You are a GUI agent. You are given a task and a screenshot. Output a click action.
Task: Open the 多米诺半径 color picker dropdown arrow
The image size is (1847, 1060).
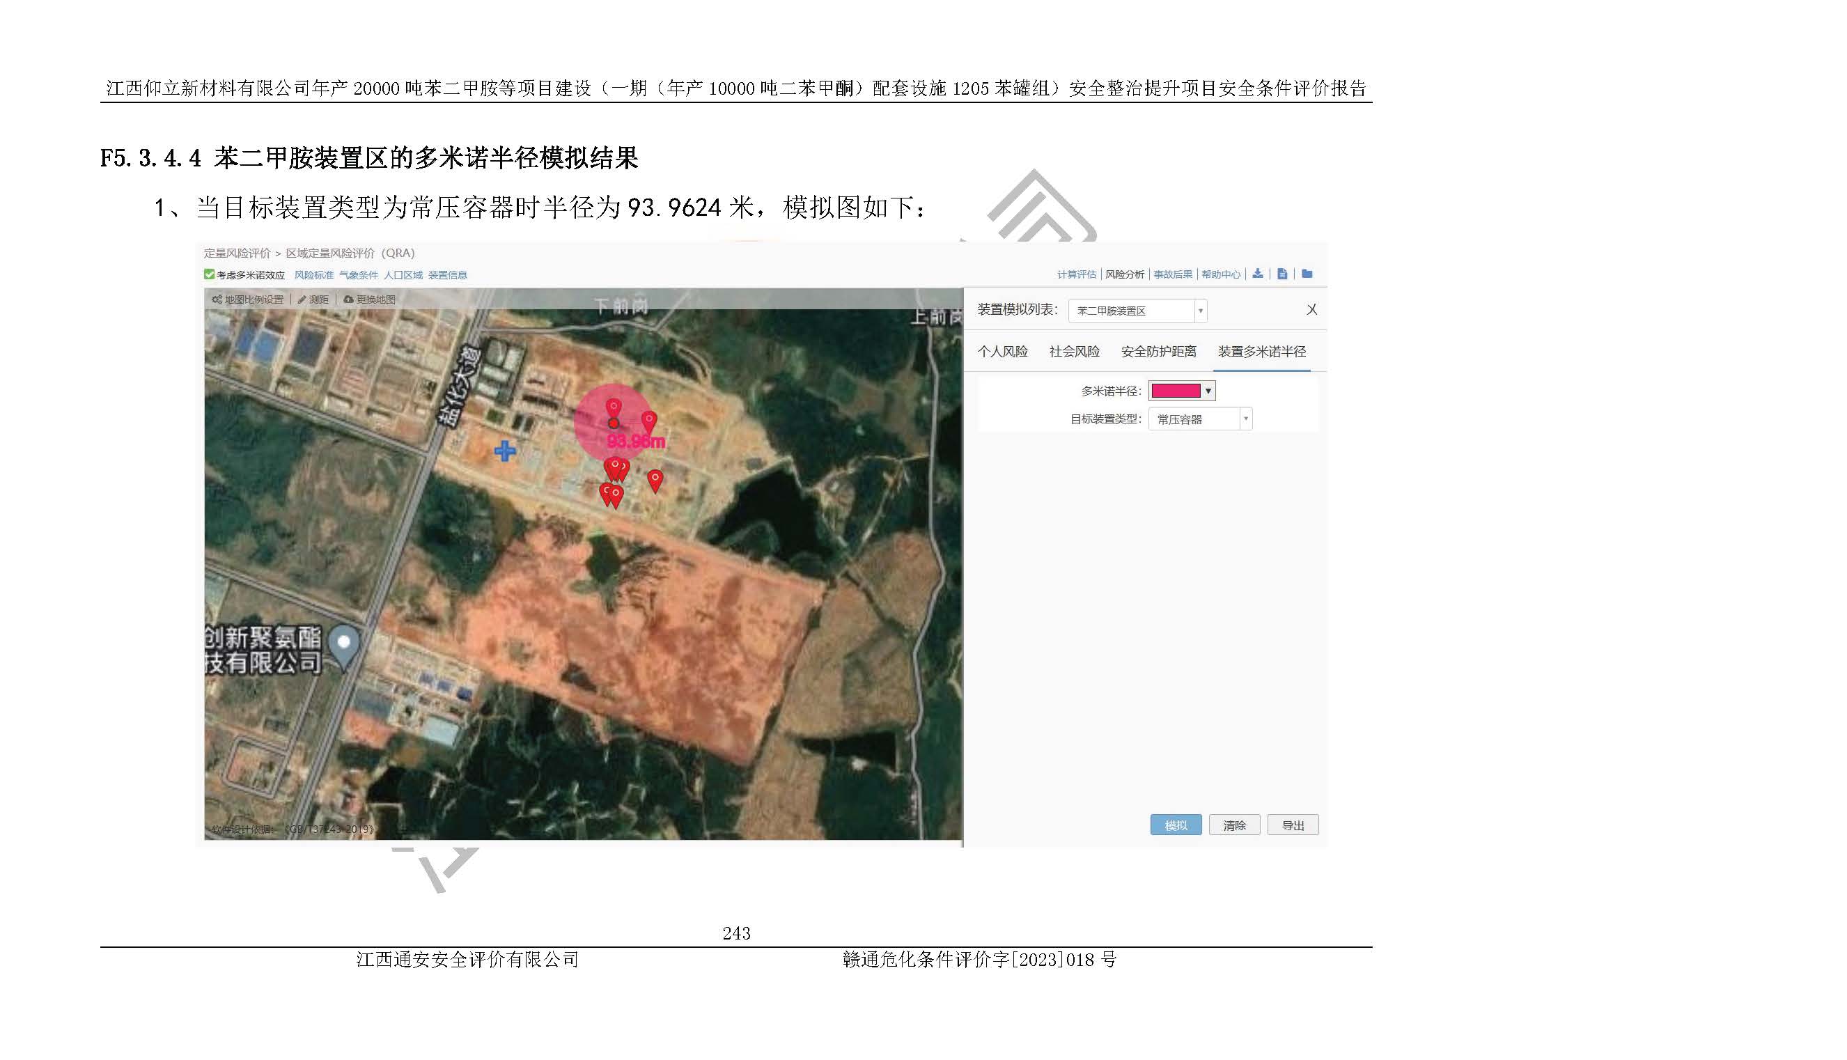click(x=1208, y=391)
